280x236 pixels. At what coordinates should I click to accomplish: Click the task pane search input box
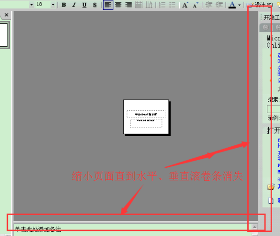pos(273,109)
